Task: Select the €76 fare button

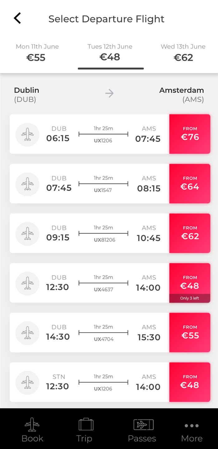Action: (x=190, y=134)
